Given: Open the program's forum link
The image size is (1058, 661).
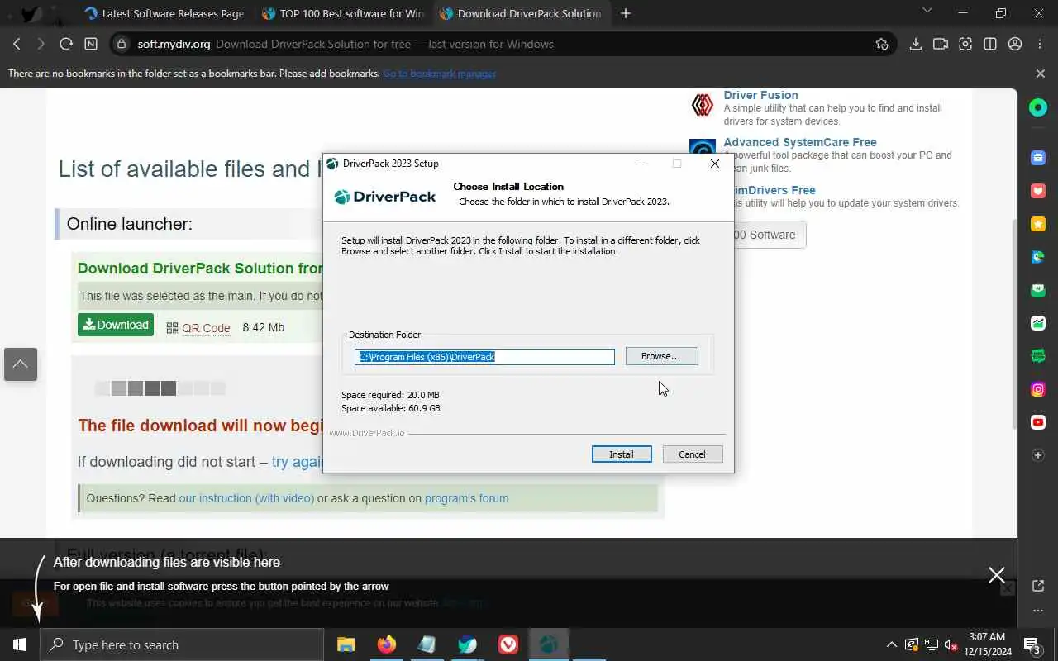Looking at the screenshot, I should click(466, 498).
